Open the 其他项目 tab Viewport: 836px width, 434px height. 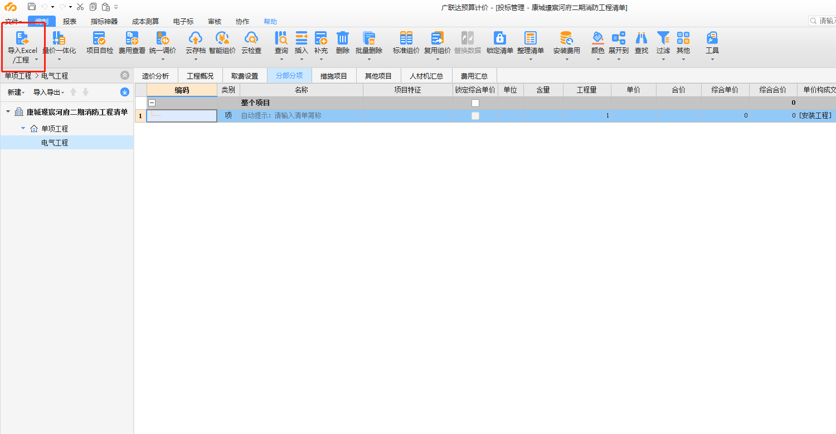pyautogui.click(x=378, y=76)
